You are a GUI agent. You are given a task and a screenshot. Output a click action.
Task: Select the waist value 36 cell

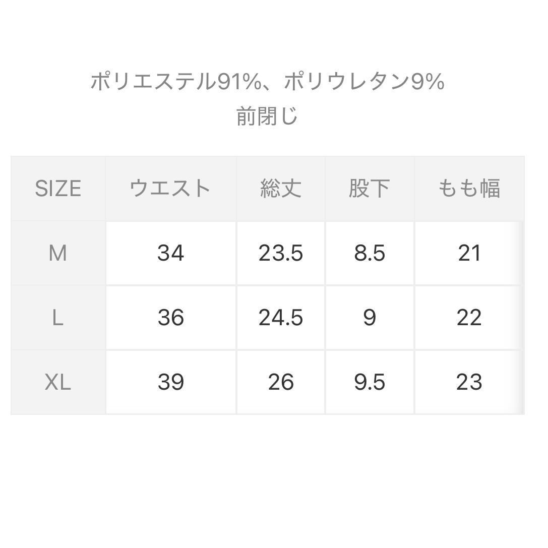pyautogui.click(x=170, y=318)
